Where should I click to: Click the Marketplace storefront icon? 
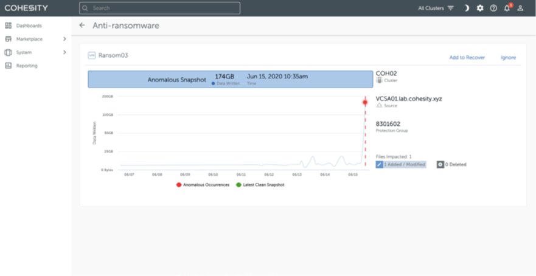tap(8, 39)
